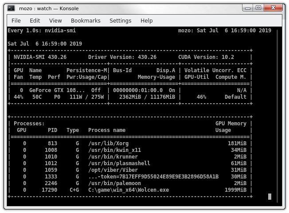Click the '111W / 275W' power usage value
Viewport: 289px width, 213px height.
(x=86, y=97)
